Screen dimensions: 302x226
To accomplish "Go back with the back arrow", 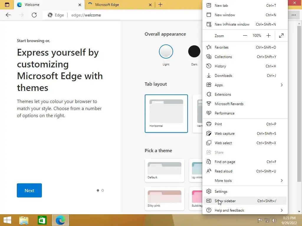I will coord(8,15).
